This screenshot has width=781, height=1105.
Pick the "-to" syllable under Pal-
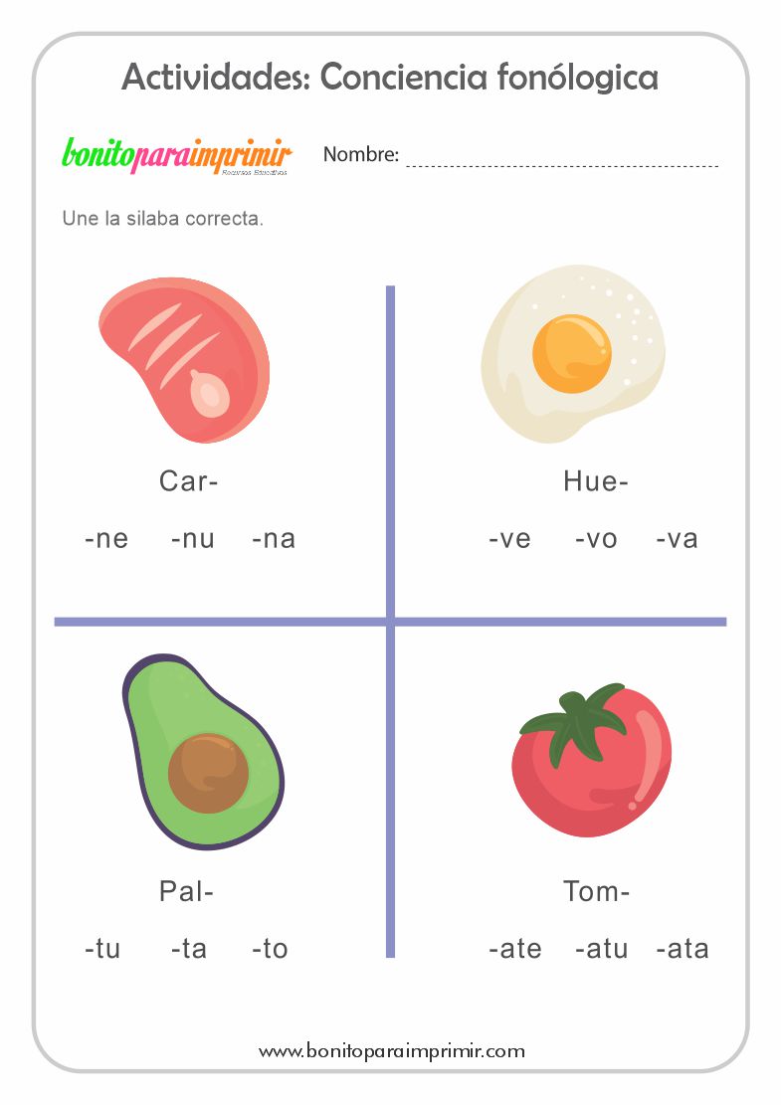click(270, 949)
